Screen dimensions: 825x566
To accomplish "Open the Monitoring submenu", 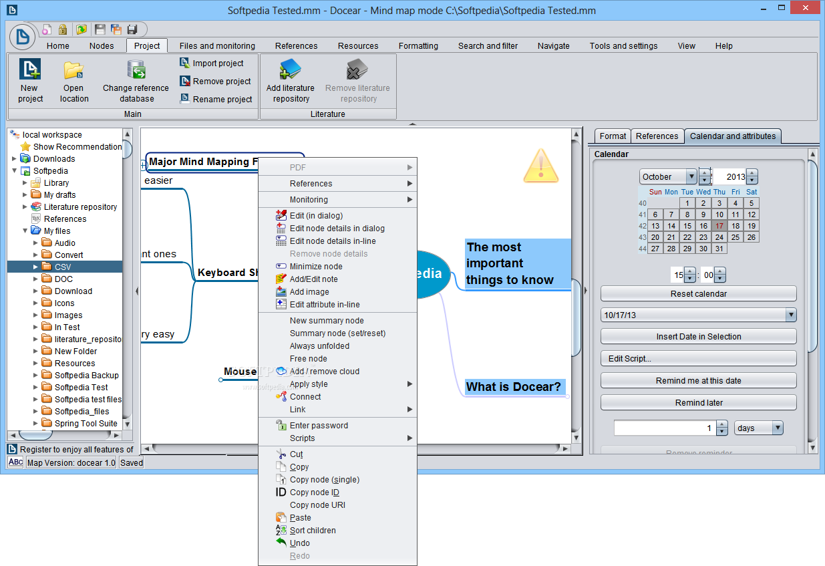I will [337, 199].
